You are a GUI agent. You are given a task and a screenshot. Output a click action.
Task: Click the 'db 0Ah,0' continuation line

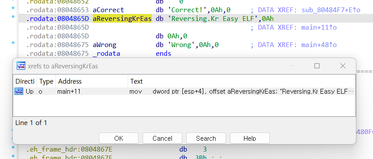click(171, 36)
